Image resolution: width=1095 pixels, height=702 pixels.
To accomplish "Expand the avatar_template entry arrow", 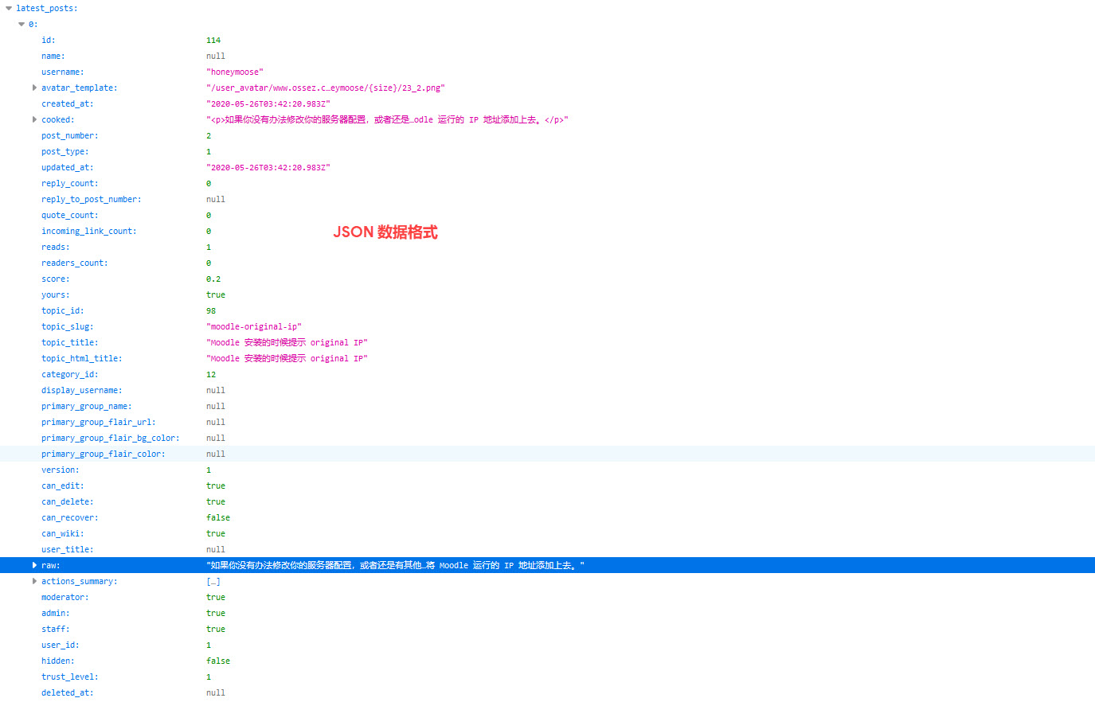I will tap(34, 88).
